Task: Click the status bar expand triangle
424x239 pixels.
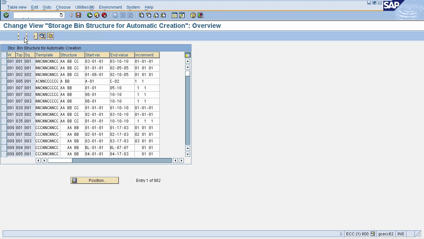Action: pos(341,234)
